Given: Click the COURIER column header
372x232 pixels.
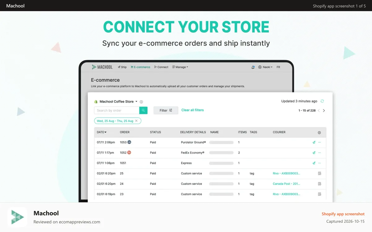Looking at the screenshot, I should point(279,132).
